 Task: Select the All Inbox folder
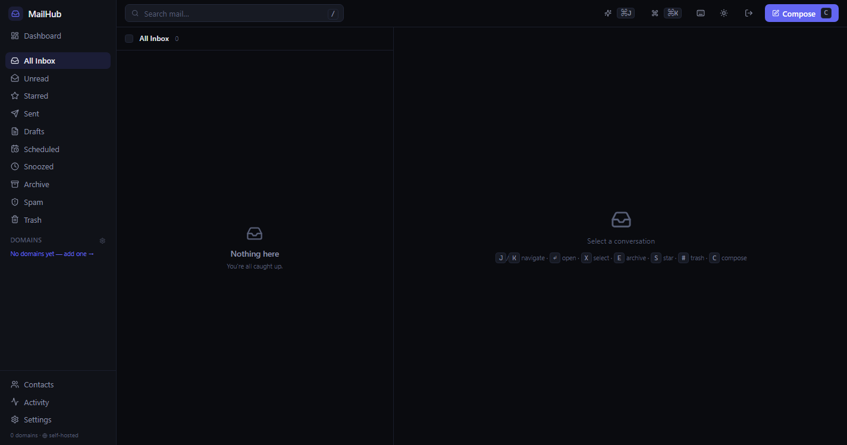click(x=58, y=61)
